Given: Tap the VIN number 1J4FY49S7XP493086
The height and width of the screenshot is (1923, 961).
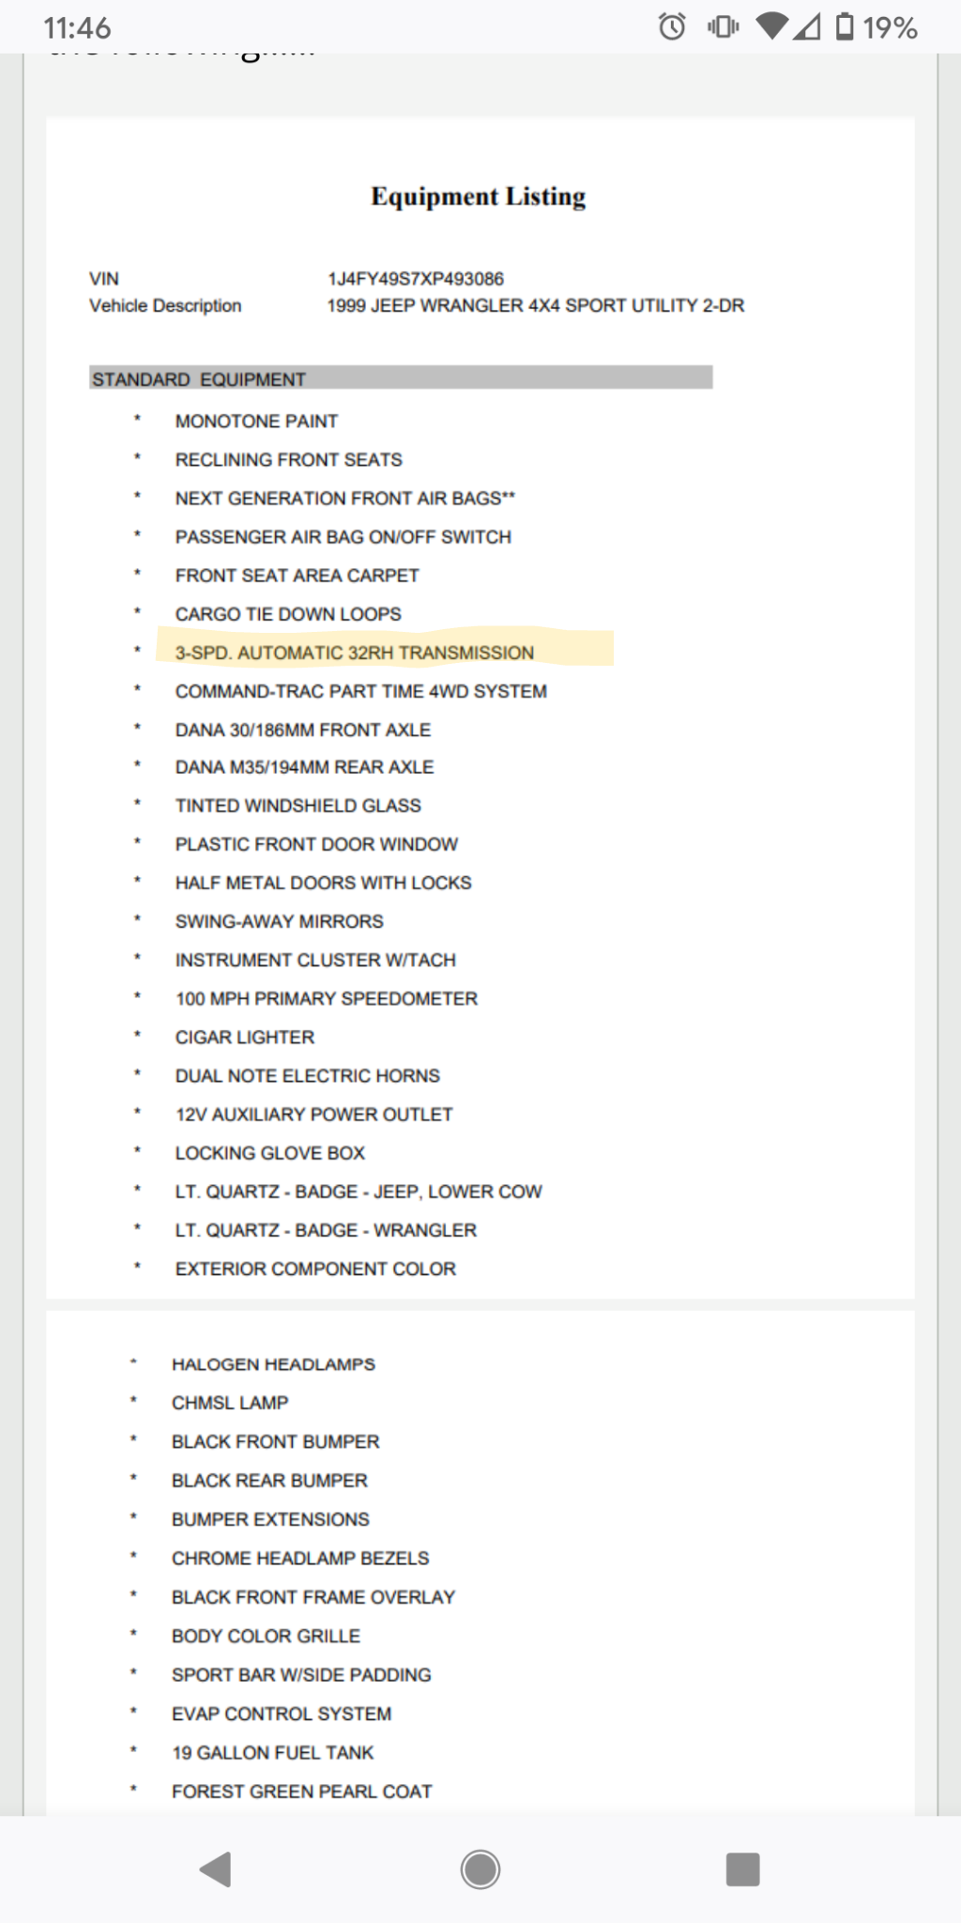Looking at the screenshot, I should pos(415,279).
